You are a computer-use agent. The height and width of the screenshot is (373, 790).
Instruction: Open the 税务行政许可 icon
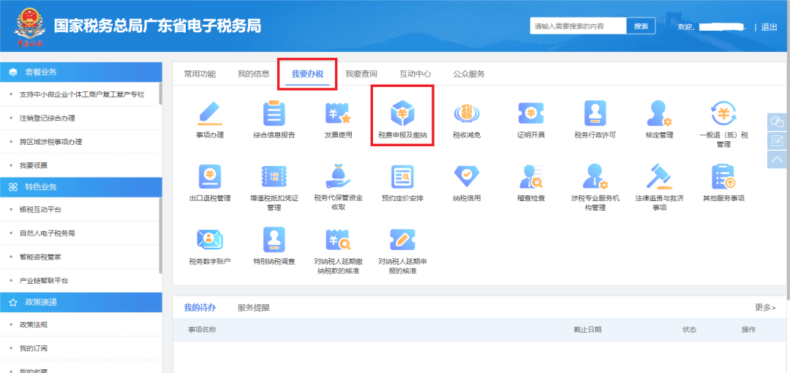click(595, 113)
